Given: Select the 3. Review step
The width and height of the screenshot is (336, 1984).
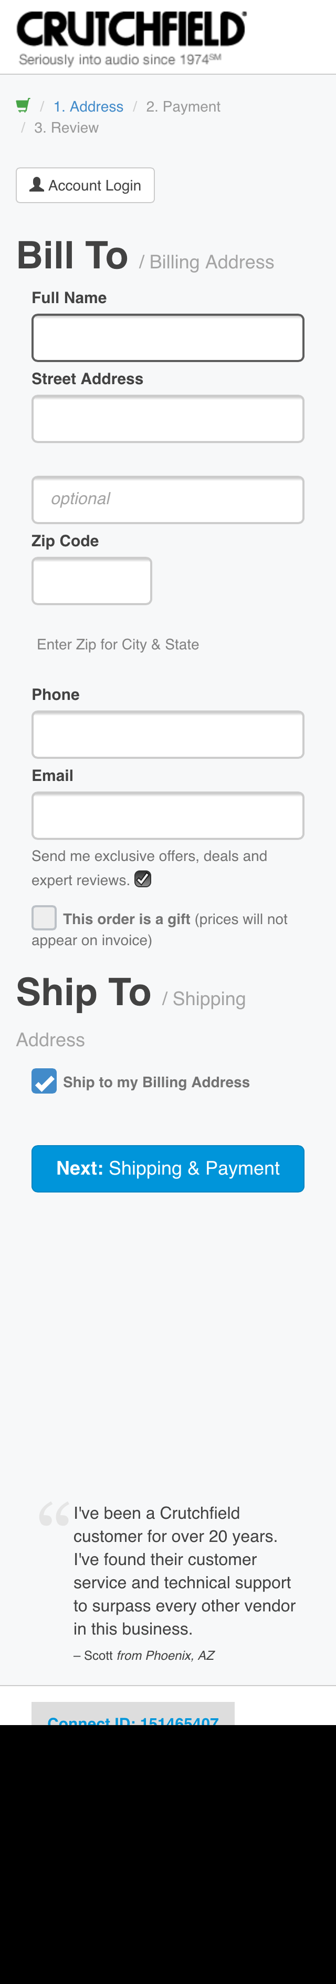Looking at the screenshot, I should (66, 128).
